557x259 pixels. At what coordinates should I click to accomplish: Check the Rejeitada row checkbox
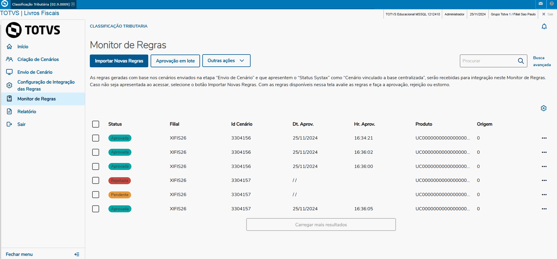96,180
